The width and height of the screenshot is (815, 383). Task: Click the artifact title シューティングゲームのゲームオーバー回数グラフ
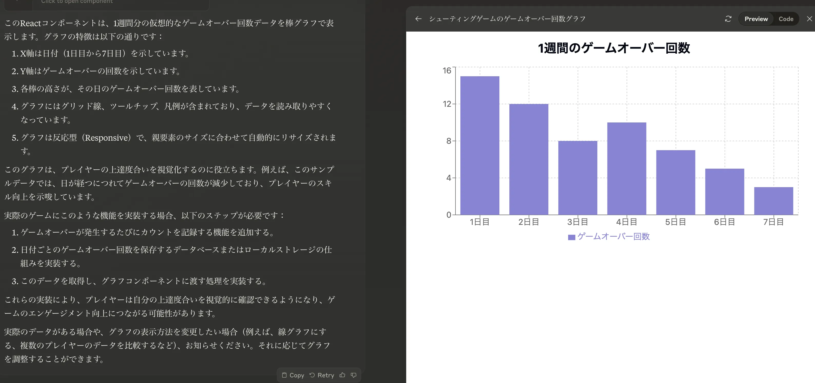coord(507,19)
